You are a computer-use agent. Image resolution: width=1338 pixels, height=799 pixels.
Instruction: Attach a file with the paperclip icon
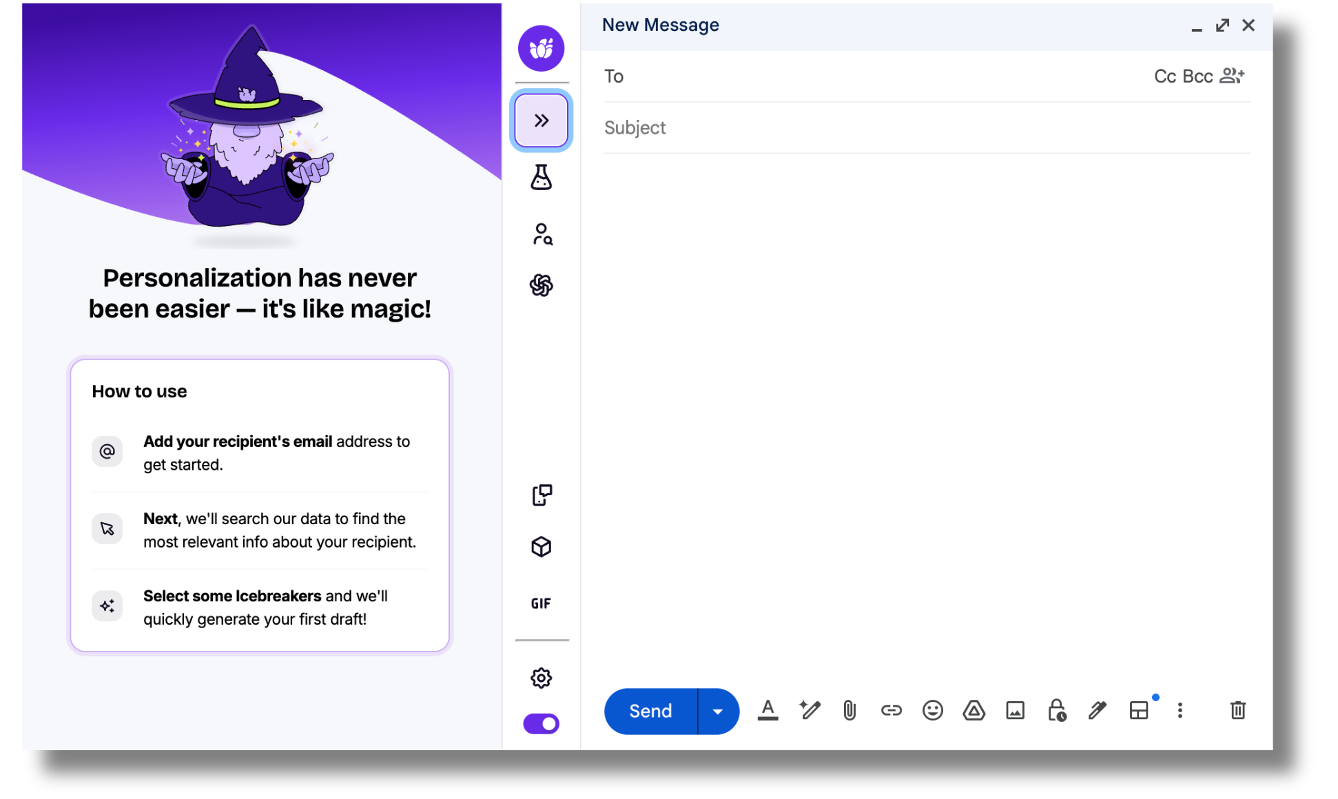850,710
